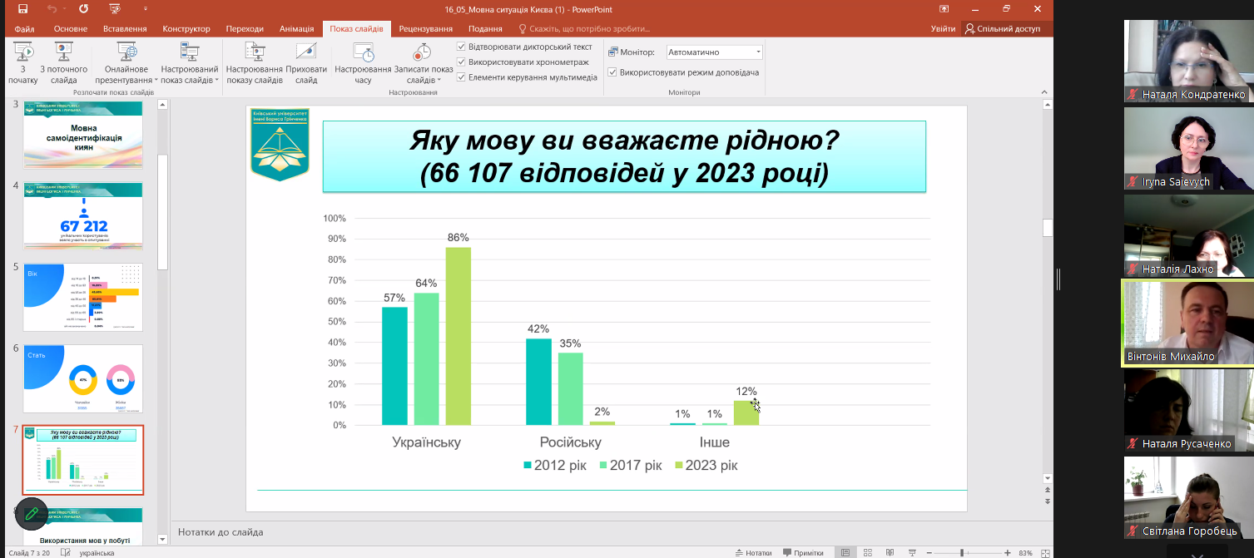Open Rehearse Timings (Настроювання часу)

363,62
